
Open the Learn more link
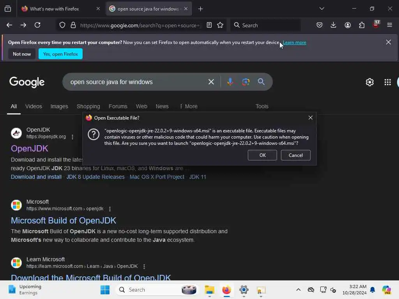tap(295, 42)
